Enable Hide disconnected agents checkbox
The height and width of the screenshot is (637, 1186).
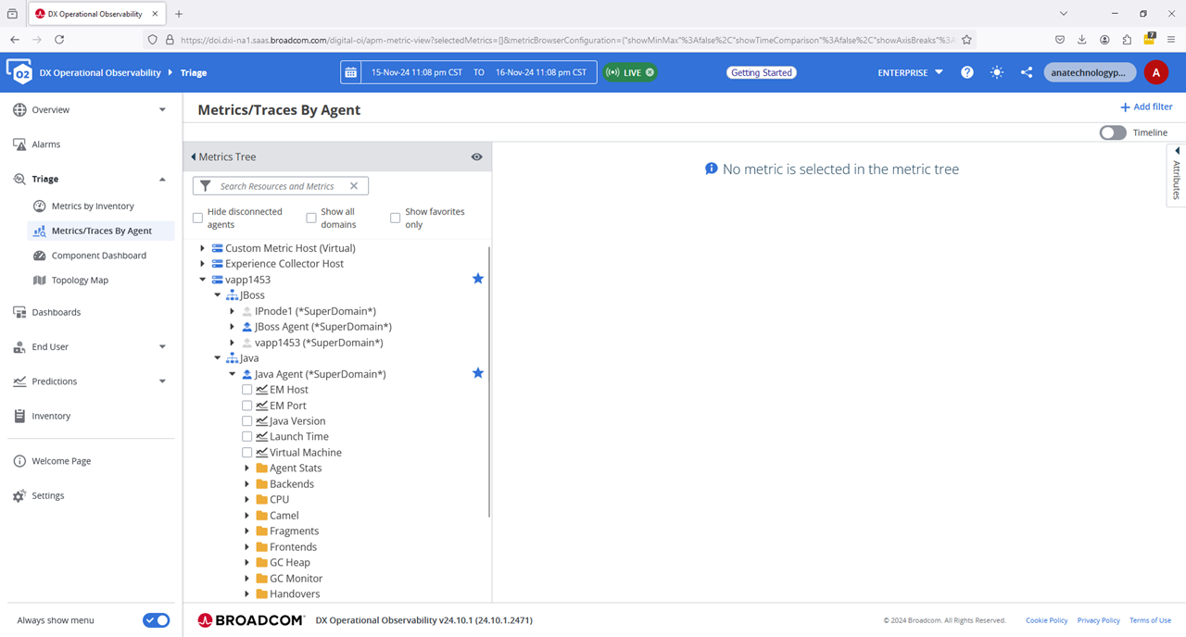coord(197,219)
